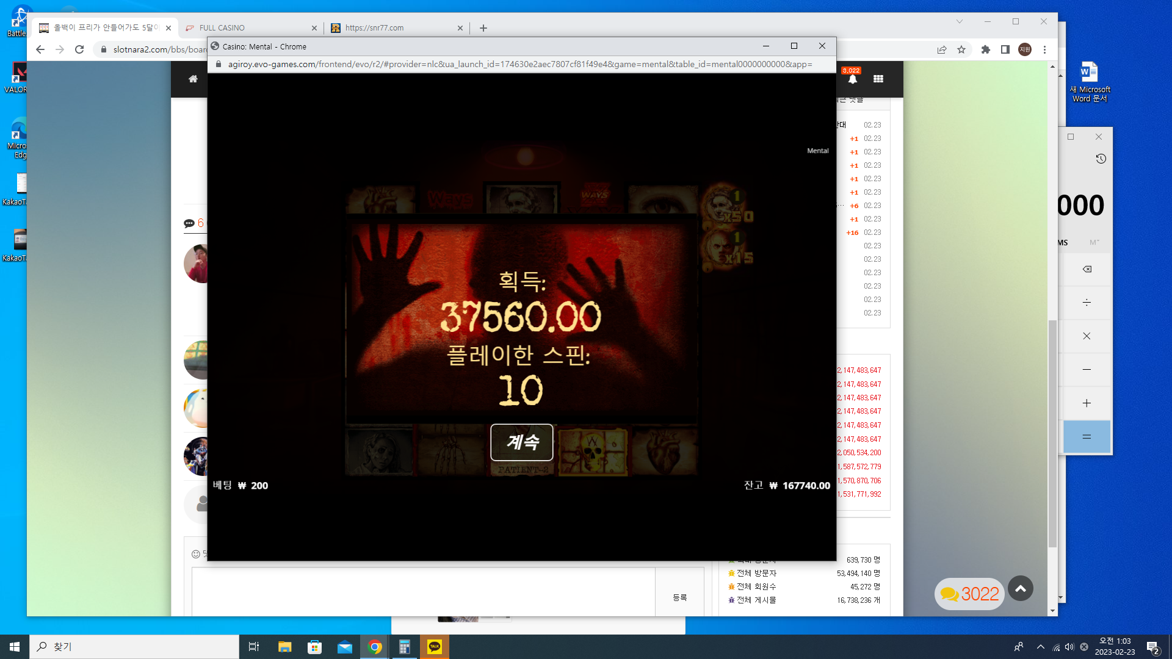Switch to the snr77.com tab
Image resolution: width=1172 pixels, height=659 pixels.
tap(397, 27)
